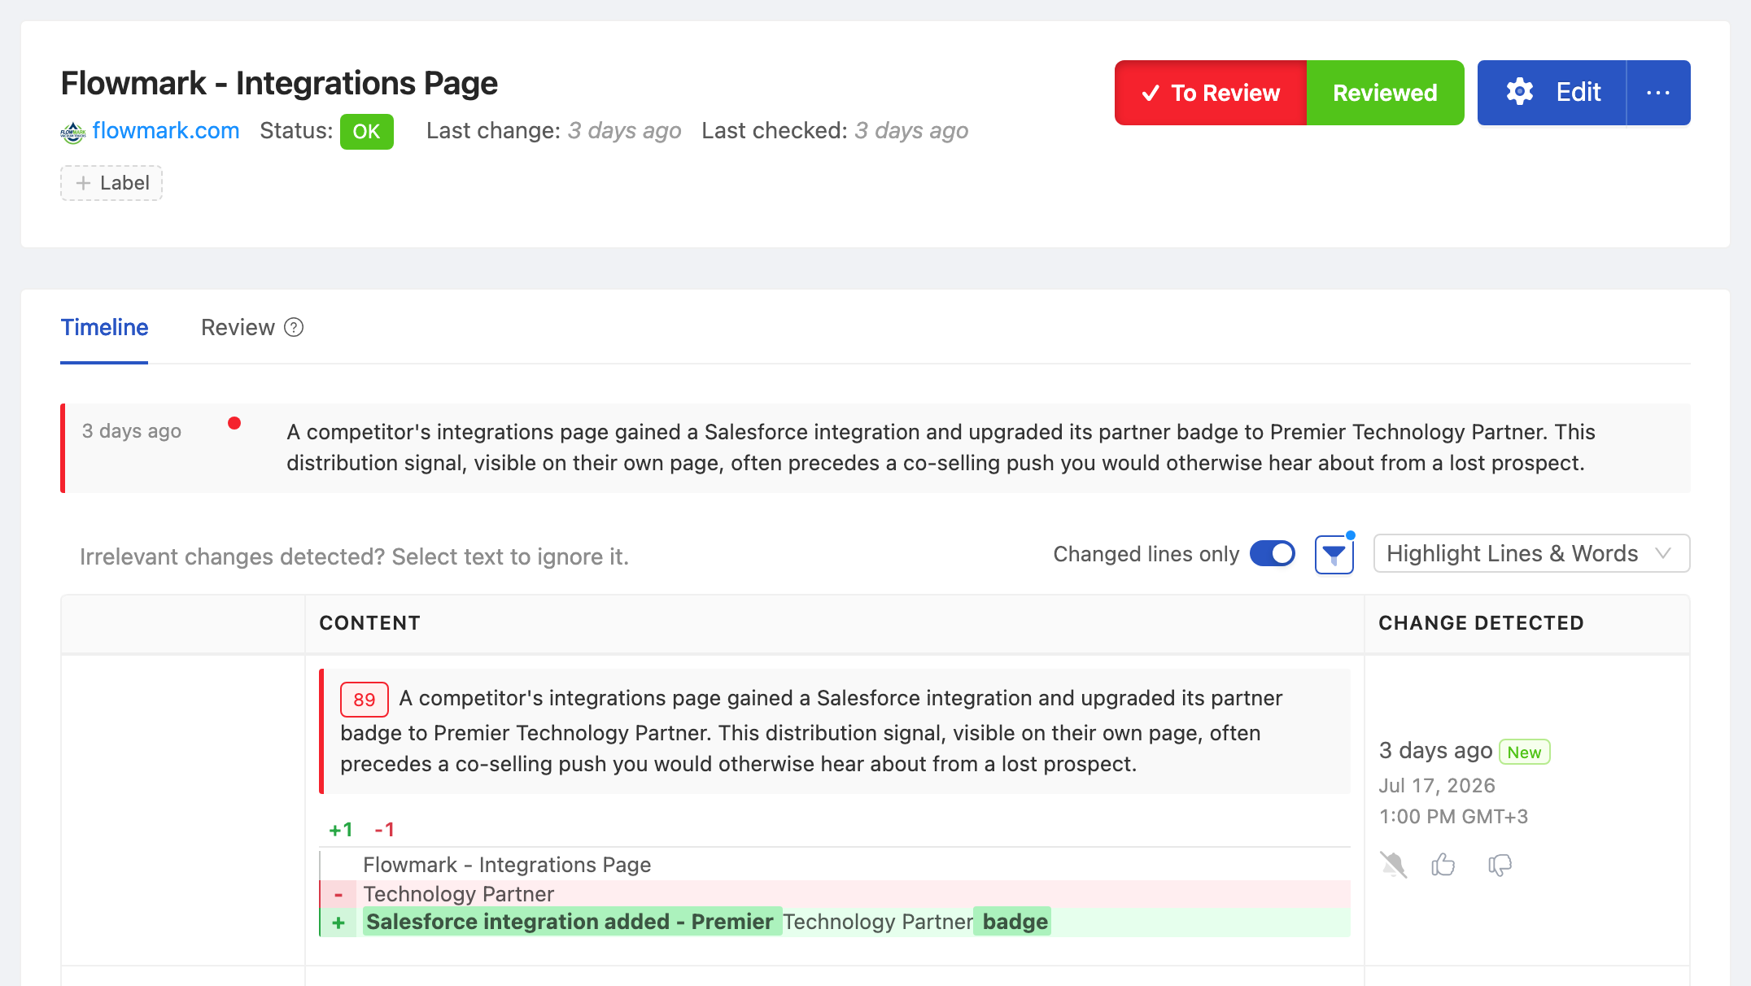
Task: Mark the page as To Review
Action: (1211, 93)
